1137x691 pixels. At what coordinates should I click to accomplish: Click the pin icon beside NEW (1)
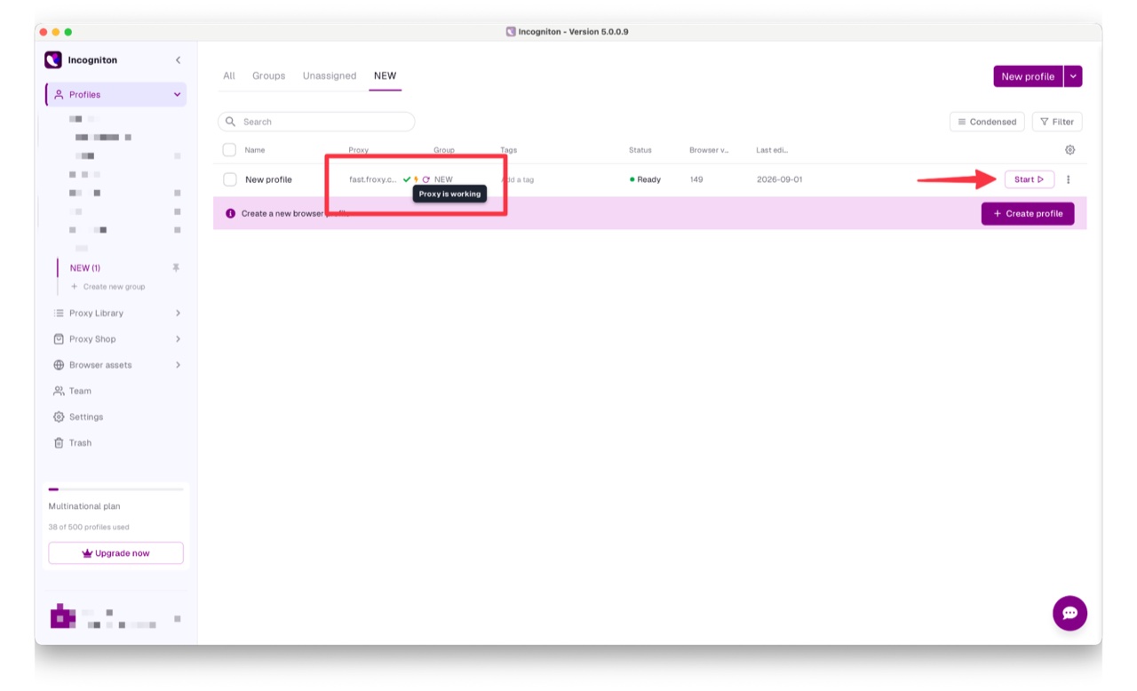(x=176, y=267)
